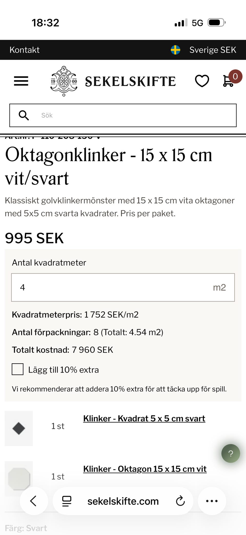Open the page reader options icon
The image size is (246, 535).
click(67, 501)
